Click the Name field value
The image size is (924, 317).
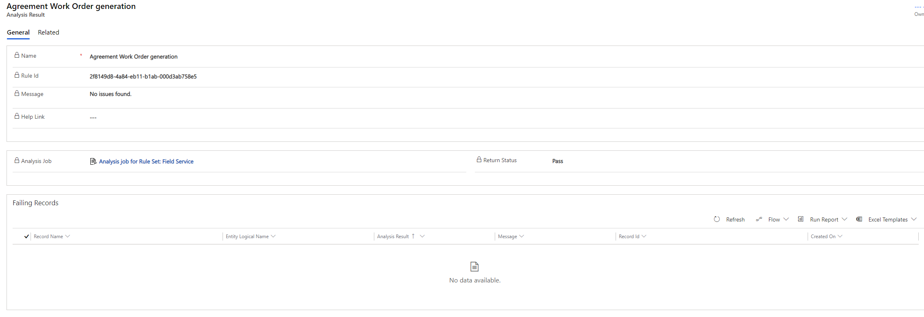click(x=133, y=56)
